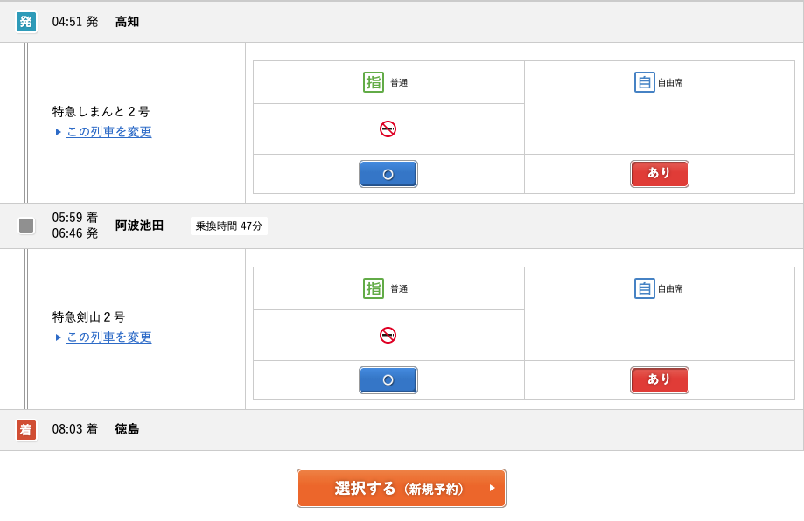
Task: Expand この列車を変更 for 特急しまんと2号
Action: point(108,129)
